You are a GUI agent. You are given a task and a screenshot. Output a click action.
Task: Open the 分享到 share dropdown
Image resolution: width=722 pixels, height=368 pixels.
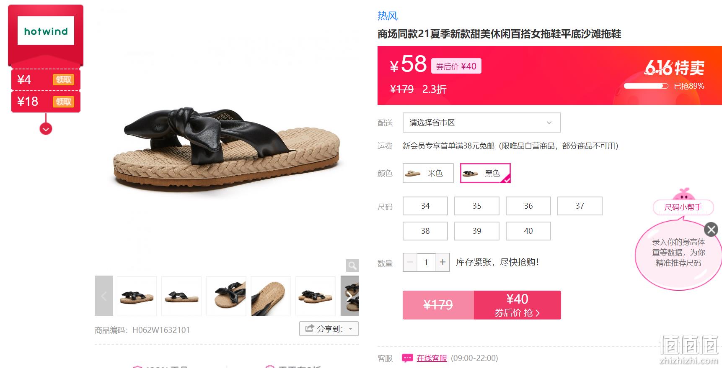pyautogui.click(x=329, y=329)
